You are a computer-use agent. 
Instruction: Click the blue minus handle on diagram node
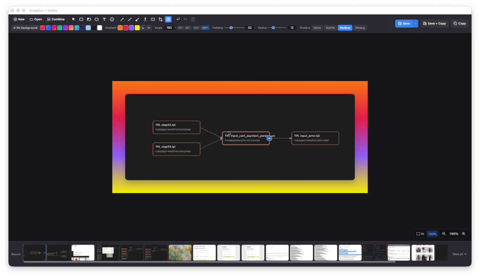269,138
